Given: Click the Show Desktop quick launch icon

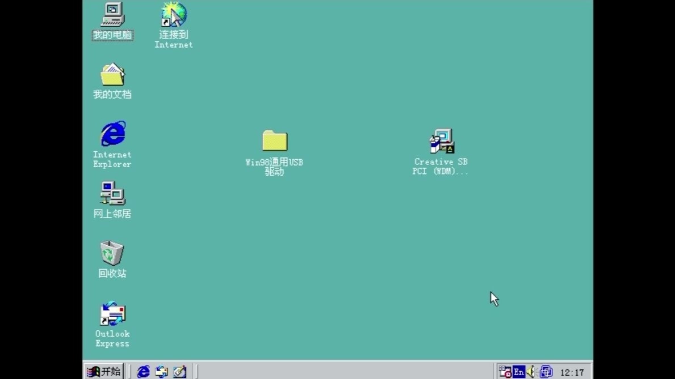Looking at the screenshot, I should (x=180, y=372).
